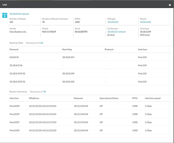Select the Vlan1019 interface row
This screenshot has height=143, width=174.
pyautogui.click(x=14, y=114)
